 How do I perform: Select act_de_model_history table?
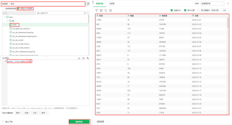click(21, 44)
